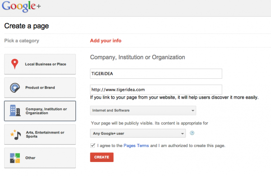Viewport: 271px width, 176px height.
Task: Open the Internet and Software category dropdown
Action: click(143, 110)
